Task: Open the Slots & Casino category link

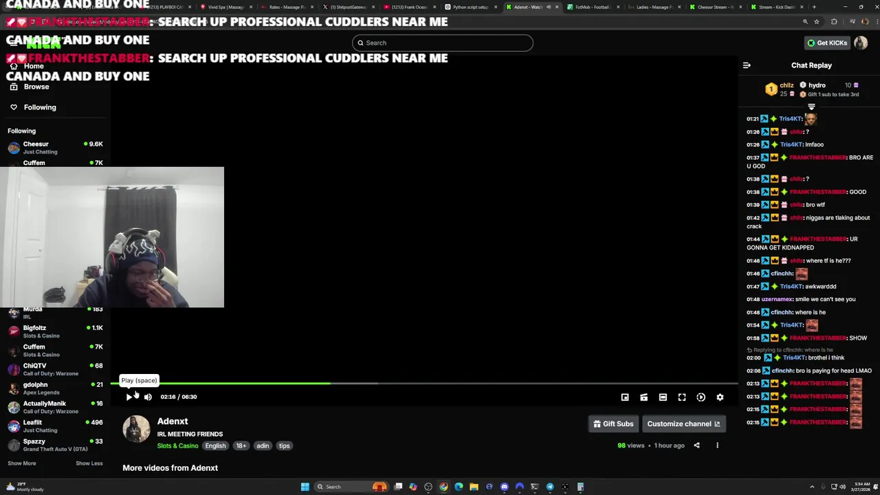Action: point(177,445)
